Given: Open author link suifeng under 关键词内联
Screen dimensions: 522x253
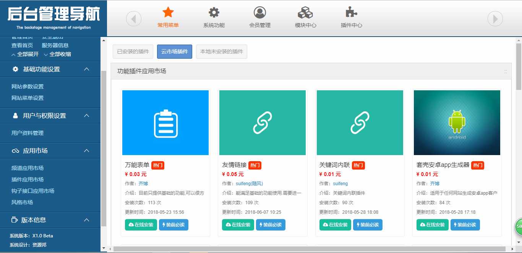Looking at the screenshot, I should point(340,184).
